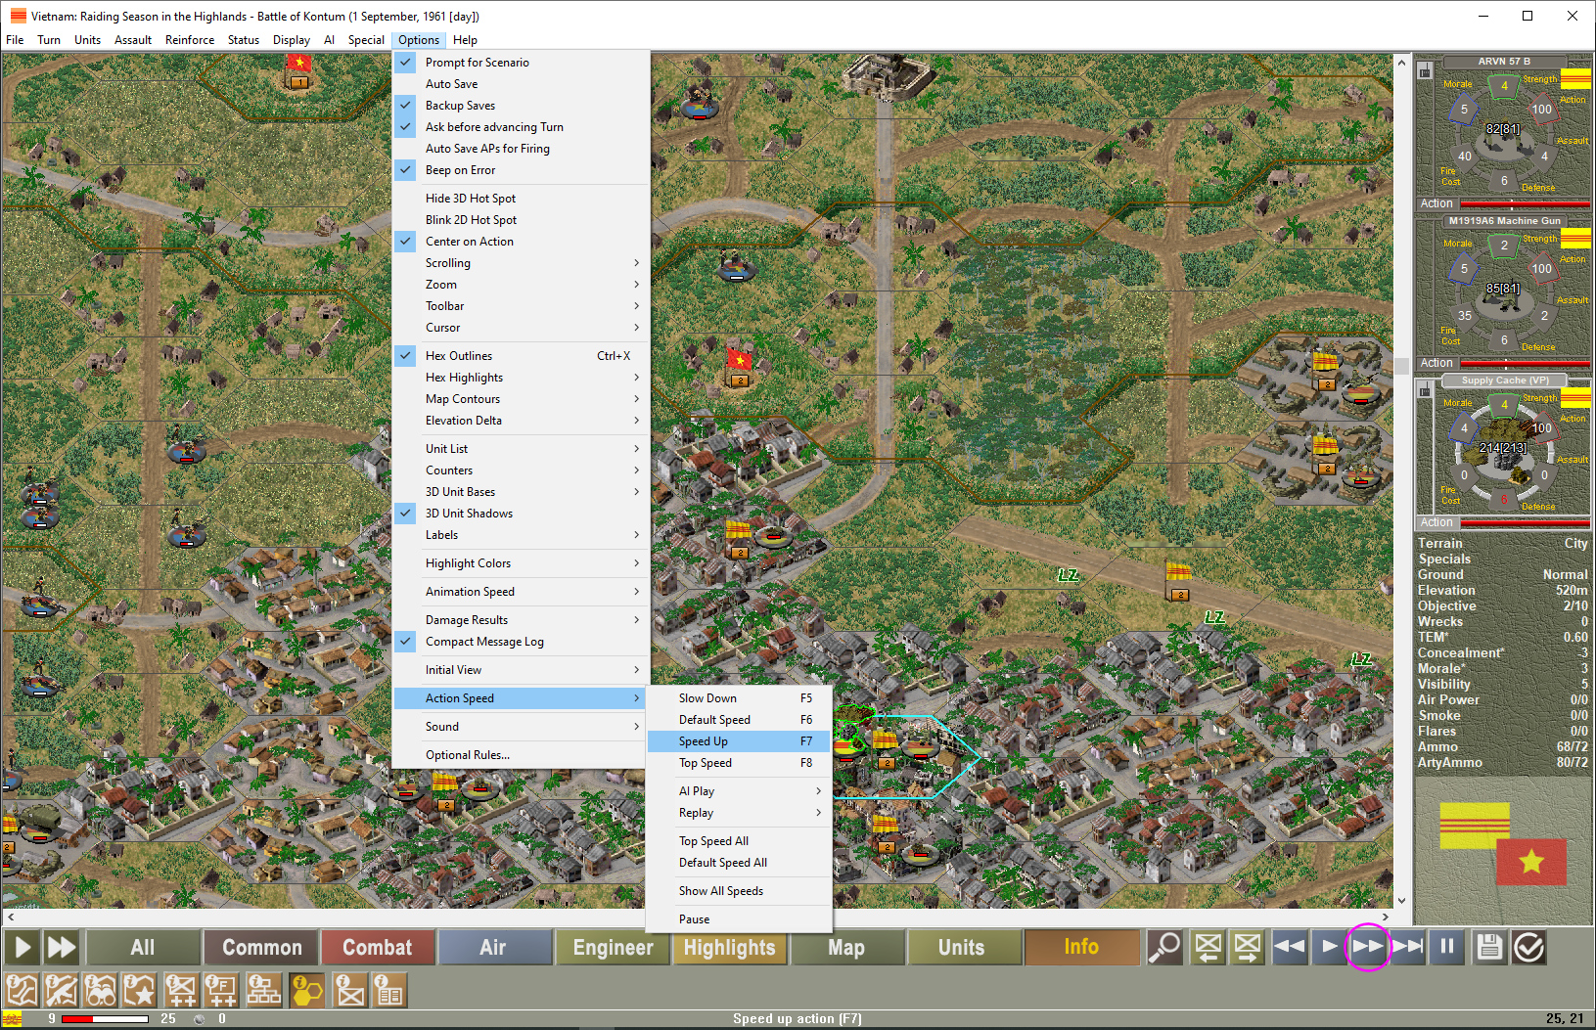Click the unit counter info icon with plus signs
The height and width of the screenshot is (1030, 1596).
pos(181,990)
